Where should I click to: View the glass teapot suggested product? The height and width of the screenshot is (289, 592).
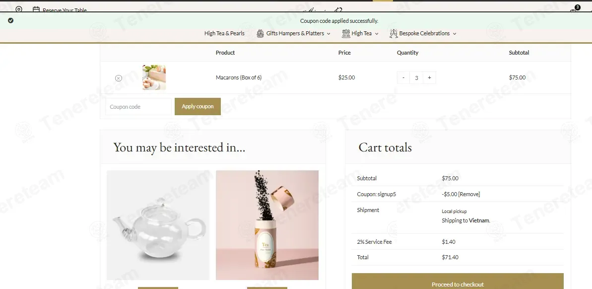158,225
